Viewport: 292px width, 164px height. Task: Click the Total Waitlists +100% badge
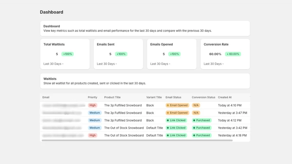coord(68,54)
